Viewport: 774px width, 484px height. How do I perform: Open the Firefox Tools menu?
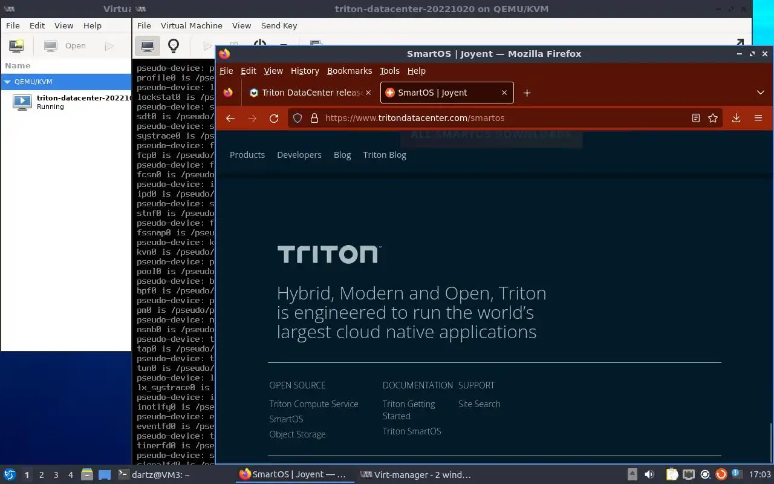tap(389, 71)
